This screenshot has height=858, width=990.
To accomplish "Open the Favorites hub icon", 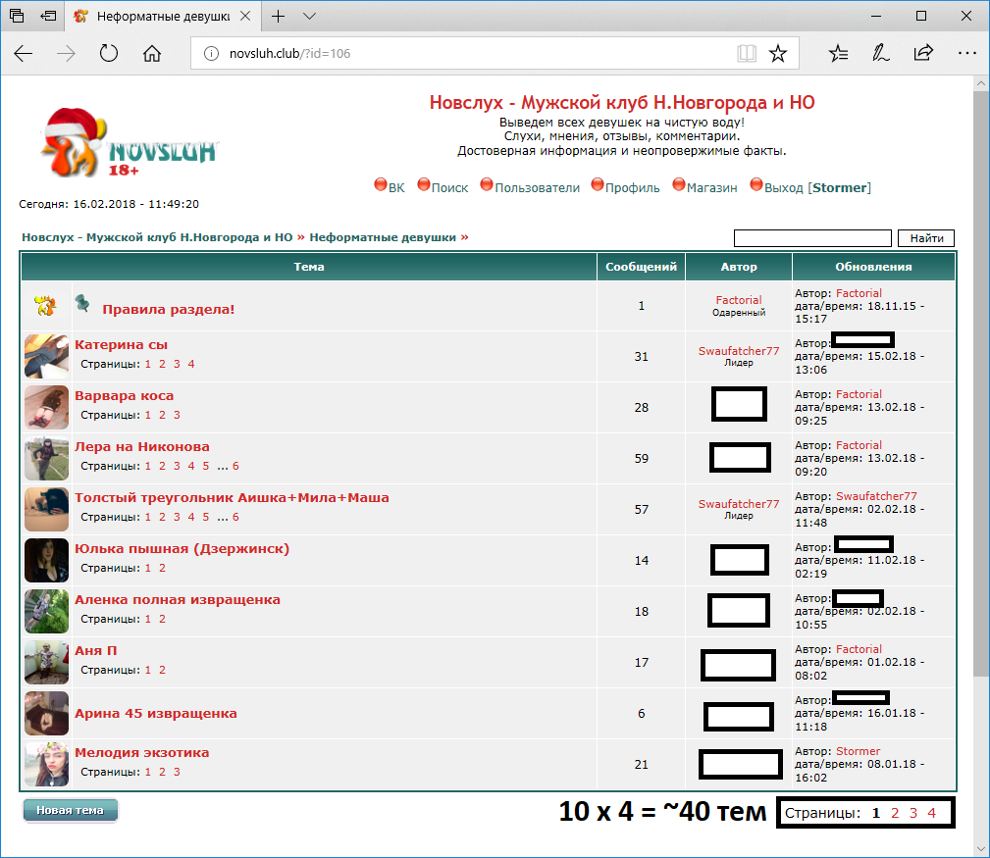I will coord(838,53).
